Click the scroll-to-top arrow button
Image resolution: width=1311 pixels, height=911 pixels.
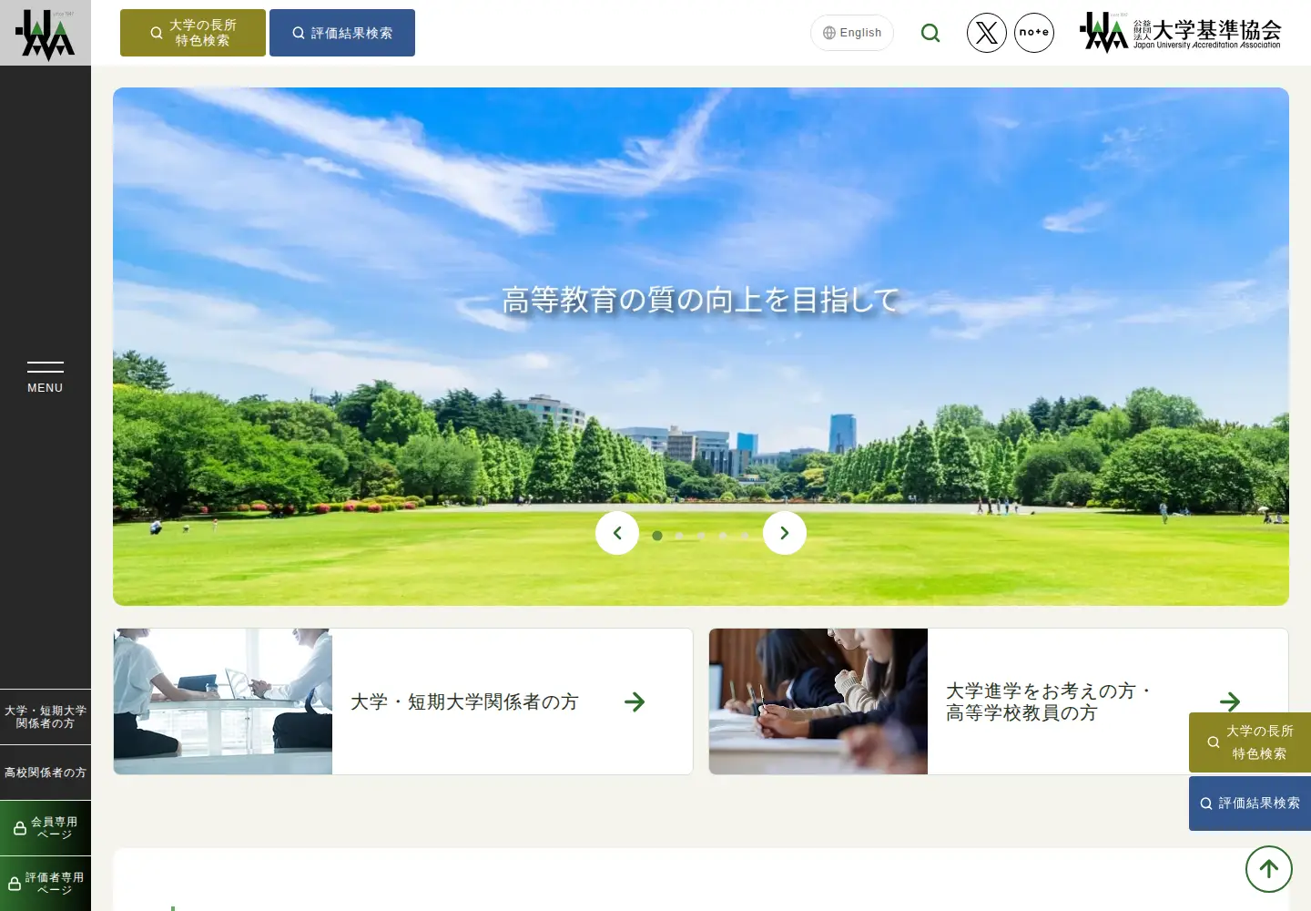[1269, 869]
